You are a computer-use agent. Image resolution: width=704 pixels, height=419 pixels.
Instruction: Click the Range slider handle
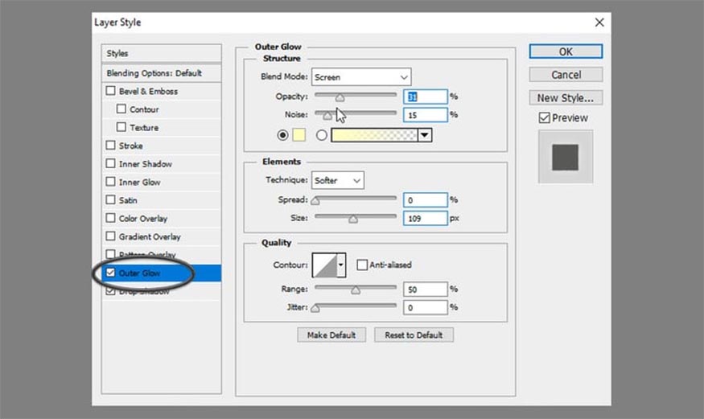pyautogui.click(x=356, y=290)
